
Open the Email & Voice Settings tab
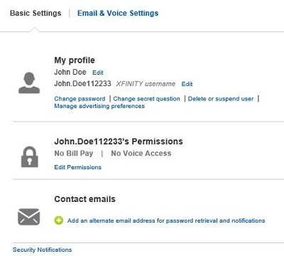[x=118, y=13]
